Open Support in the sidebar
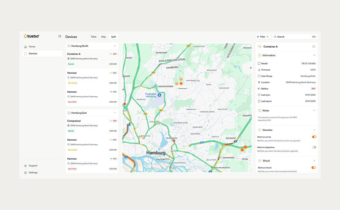This screenshot has width=340, height=210. point(42,166)
